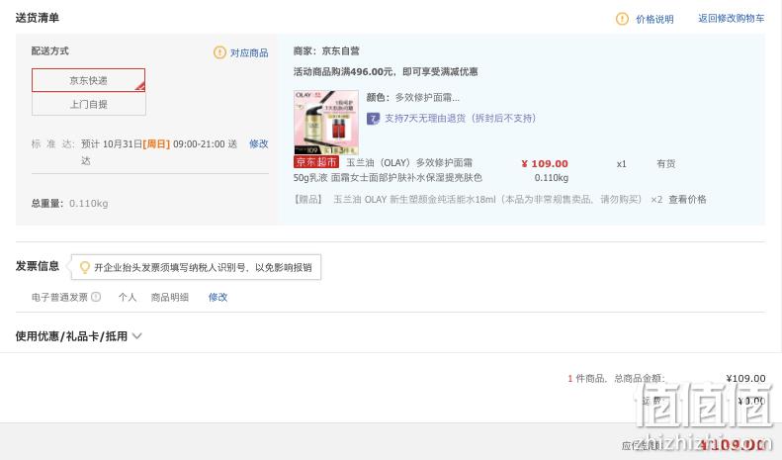The width and height of the screenshot is (782, 460).
Task: Select 上门自提 pickup option
Action: click(x=88, y=104)
